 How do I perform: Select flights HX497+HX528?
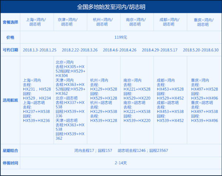tap(205, 89)
